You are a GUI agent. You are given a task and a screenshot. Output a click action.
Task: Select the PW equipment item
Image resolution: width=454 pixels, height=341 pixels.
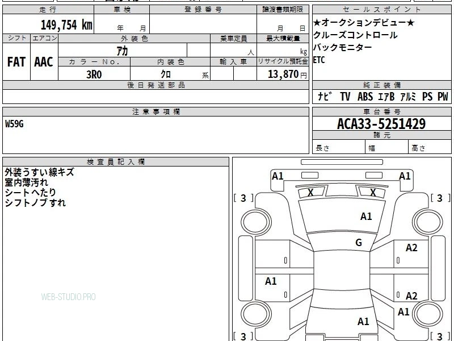443,96
